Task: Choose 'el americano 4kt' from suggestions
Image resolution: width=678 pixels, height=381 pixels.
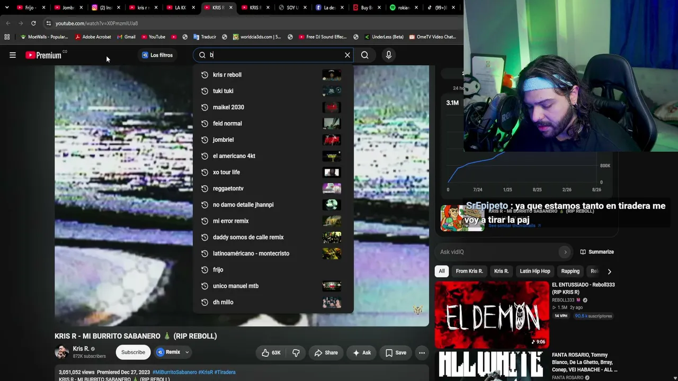Action: tap(273, 156)
